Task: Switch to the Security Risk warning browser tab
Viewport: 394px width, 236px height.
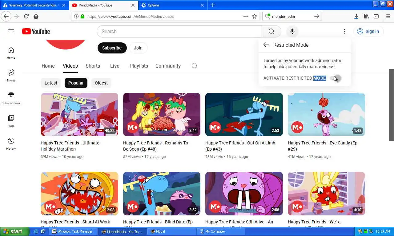Action: pos(34,5)
